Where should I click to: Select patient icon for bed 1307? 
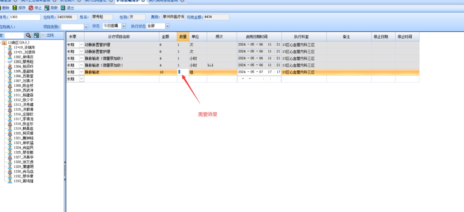pyautogui.click(x=10, y=81)
